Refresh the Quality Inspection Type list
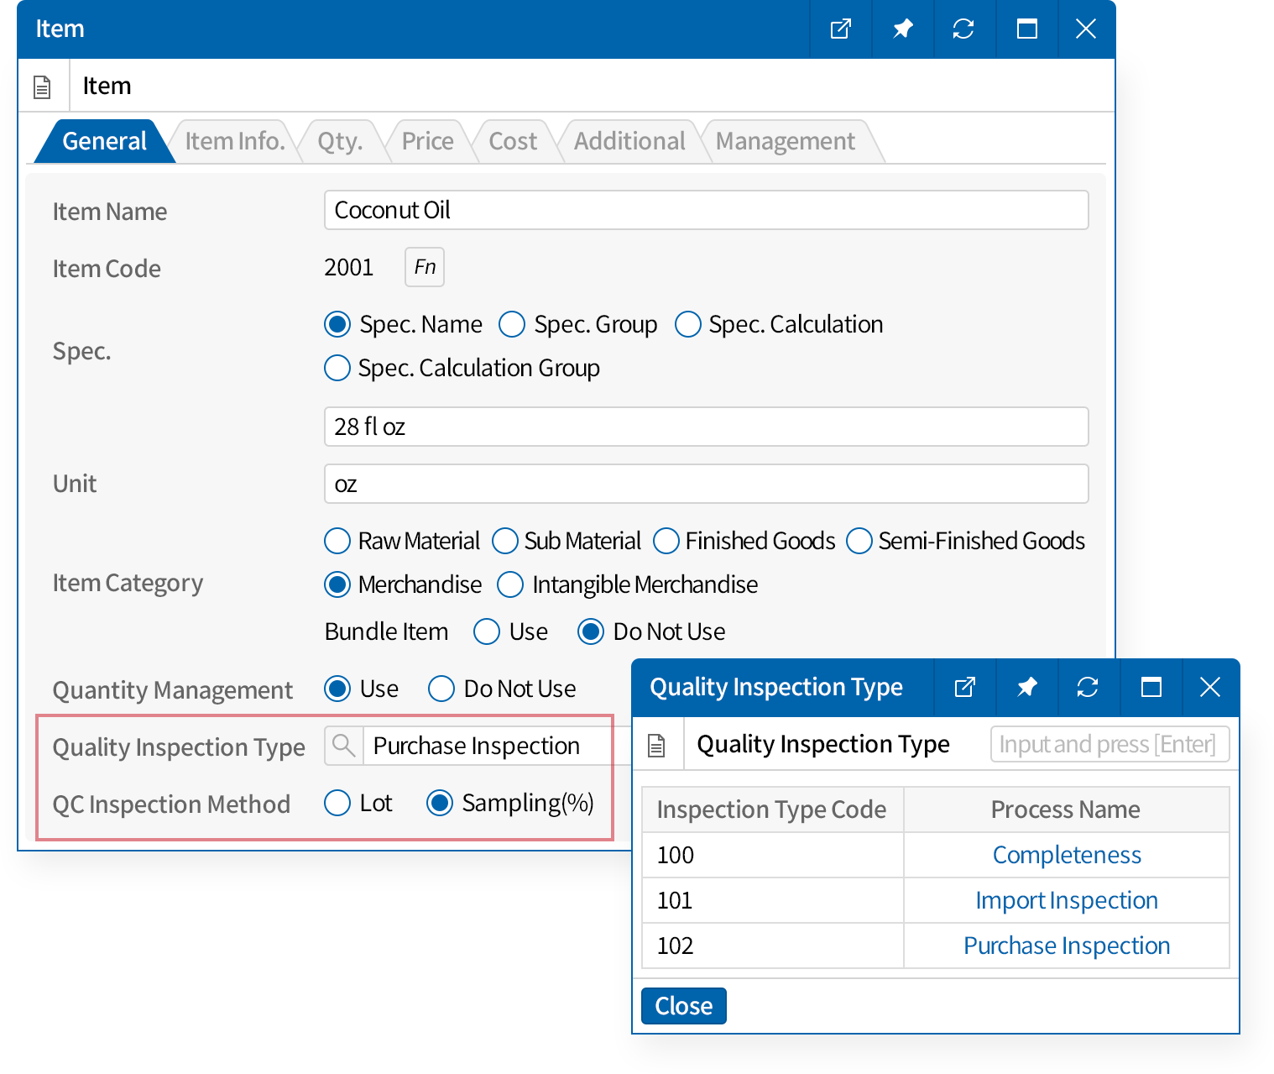 click(1088, 688)
